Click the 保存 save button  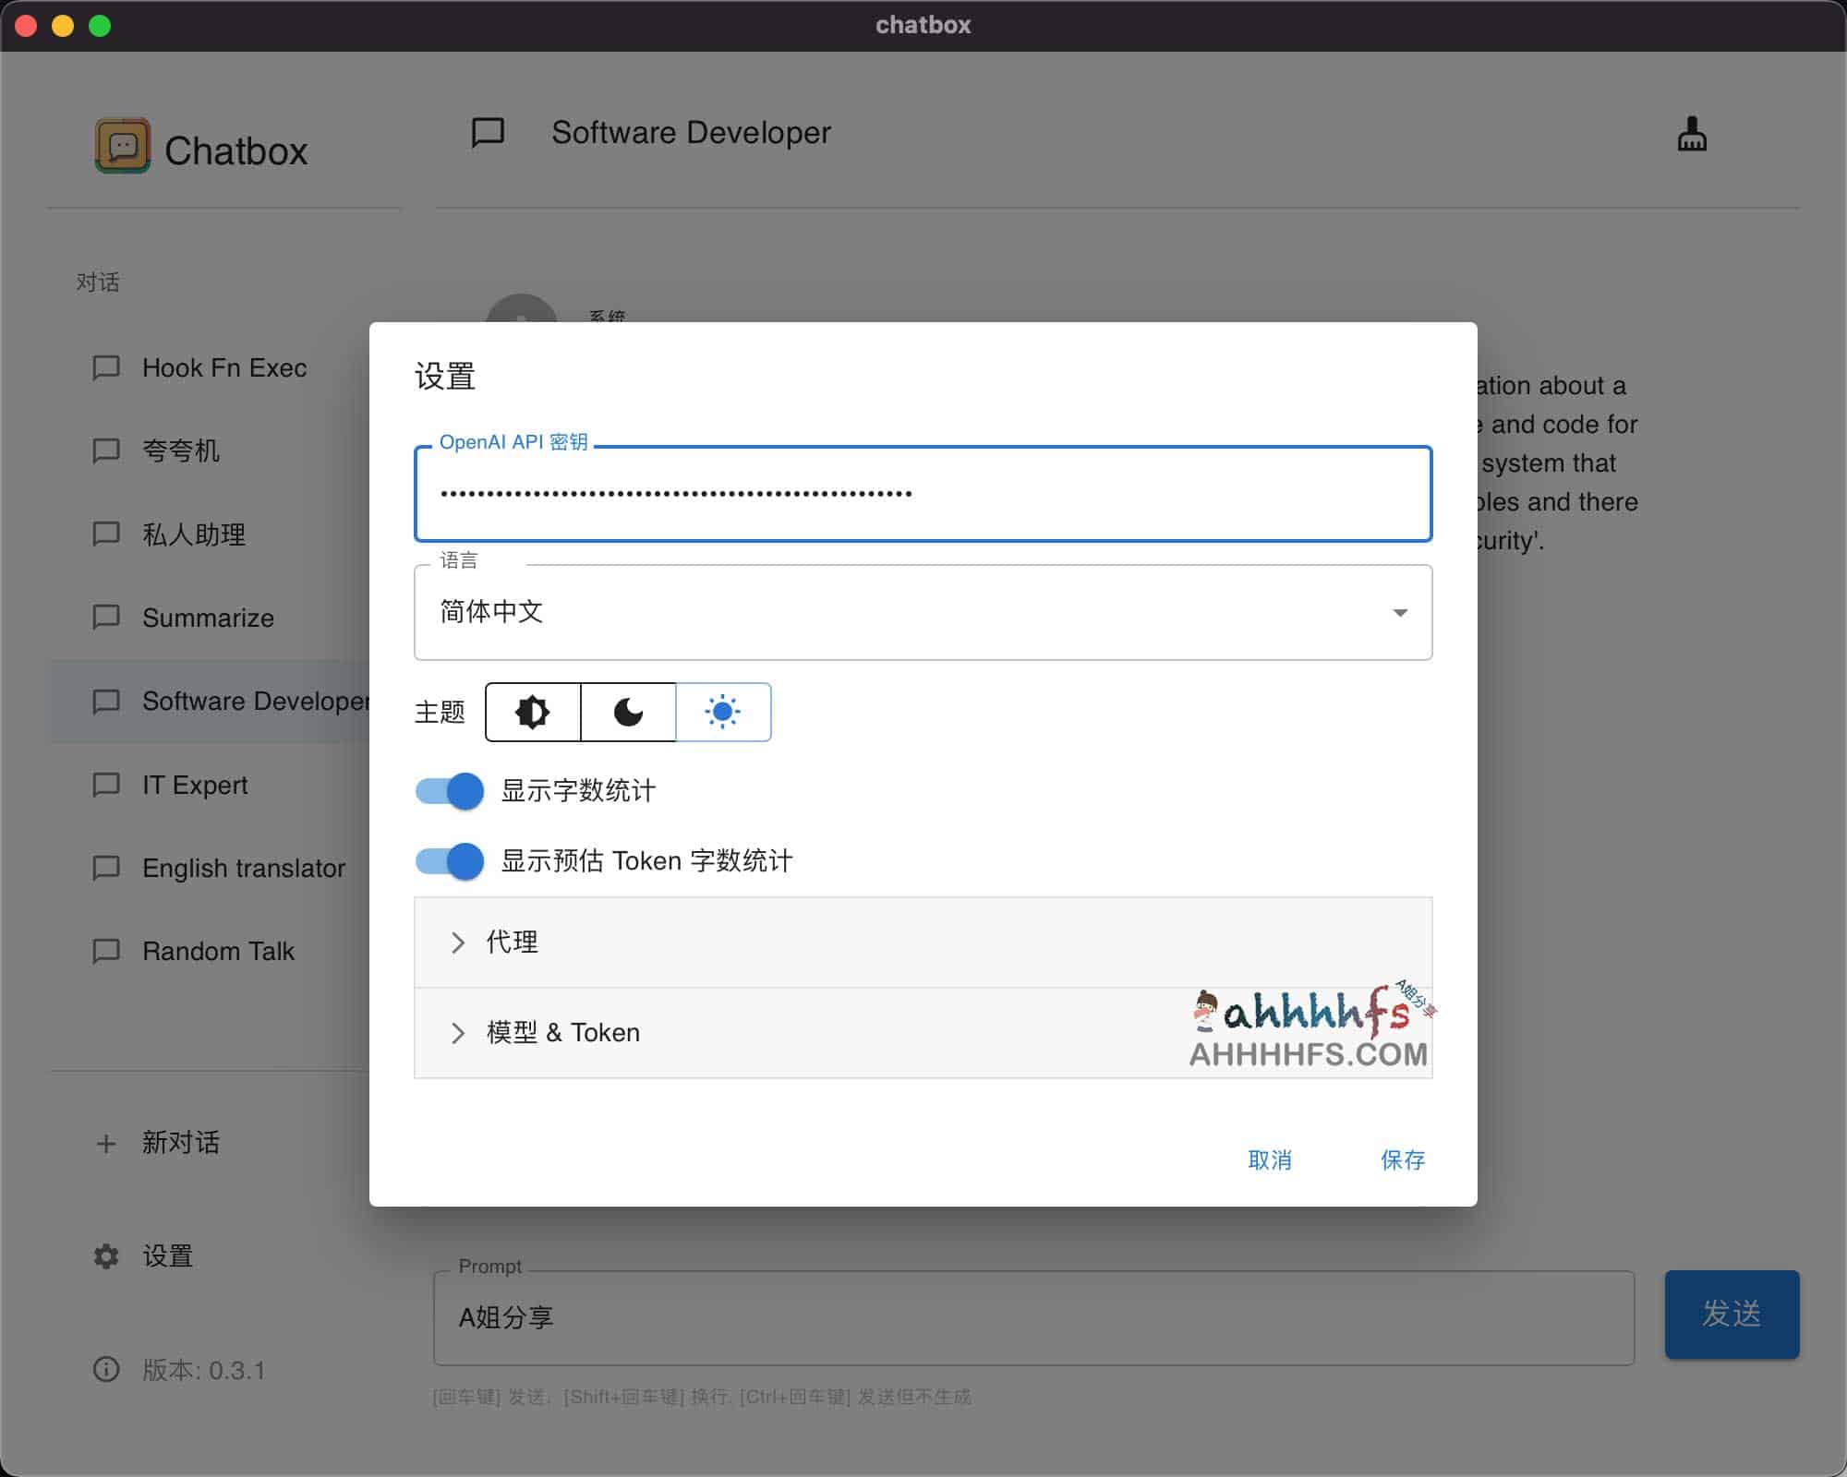tap(1402, 1160)
